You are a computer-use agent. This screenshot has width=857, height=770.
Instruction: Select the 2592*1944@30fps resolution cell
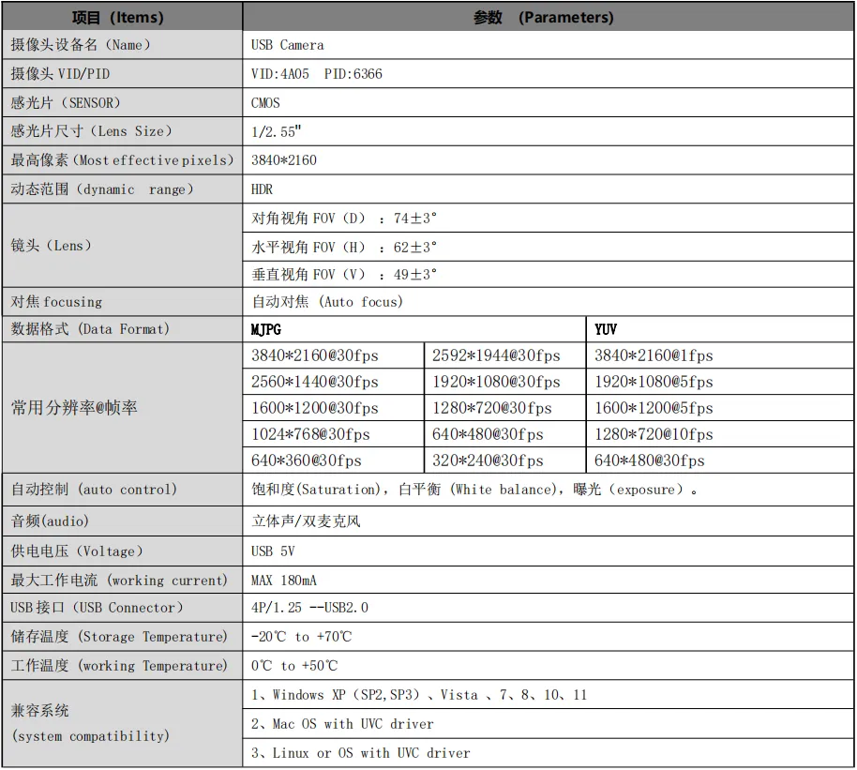click(x=496, y=355)
